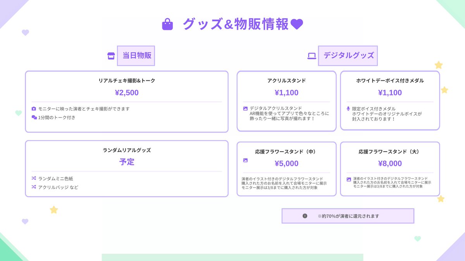Click the shuffle icon beside アクリルバッジ など
Image resolution: width=465 pixels, height=261 pixels.
point(34,187)
